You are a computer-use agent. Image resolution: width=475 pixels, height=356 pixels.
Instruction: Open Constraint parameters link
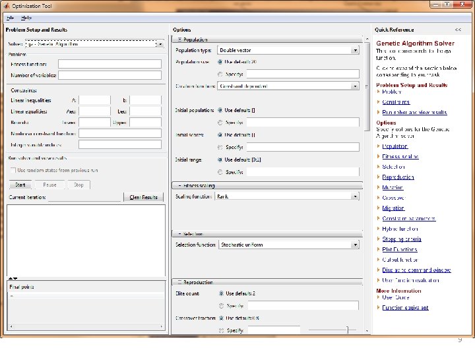tap(409, 218)
